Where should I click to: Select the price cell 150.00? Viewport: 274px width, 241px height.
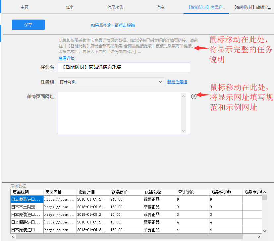coord(126,230)
